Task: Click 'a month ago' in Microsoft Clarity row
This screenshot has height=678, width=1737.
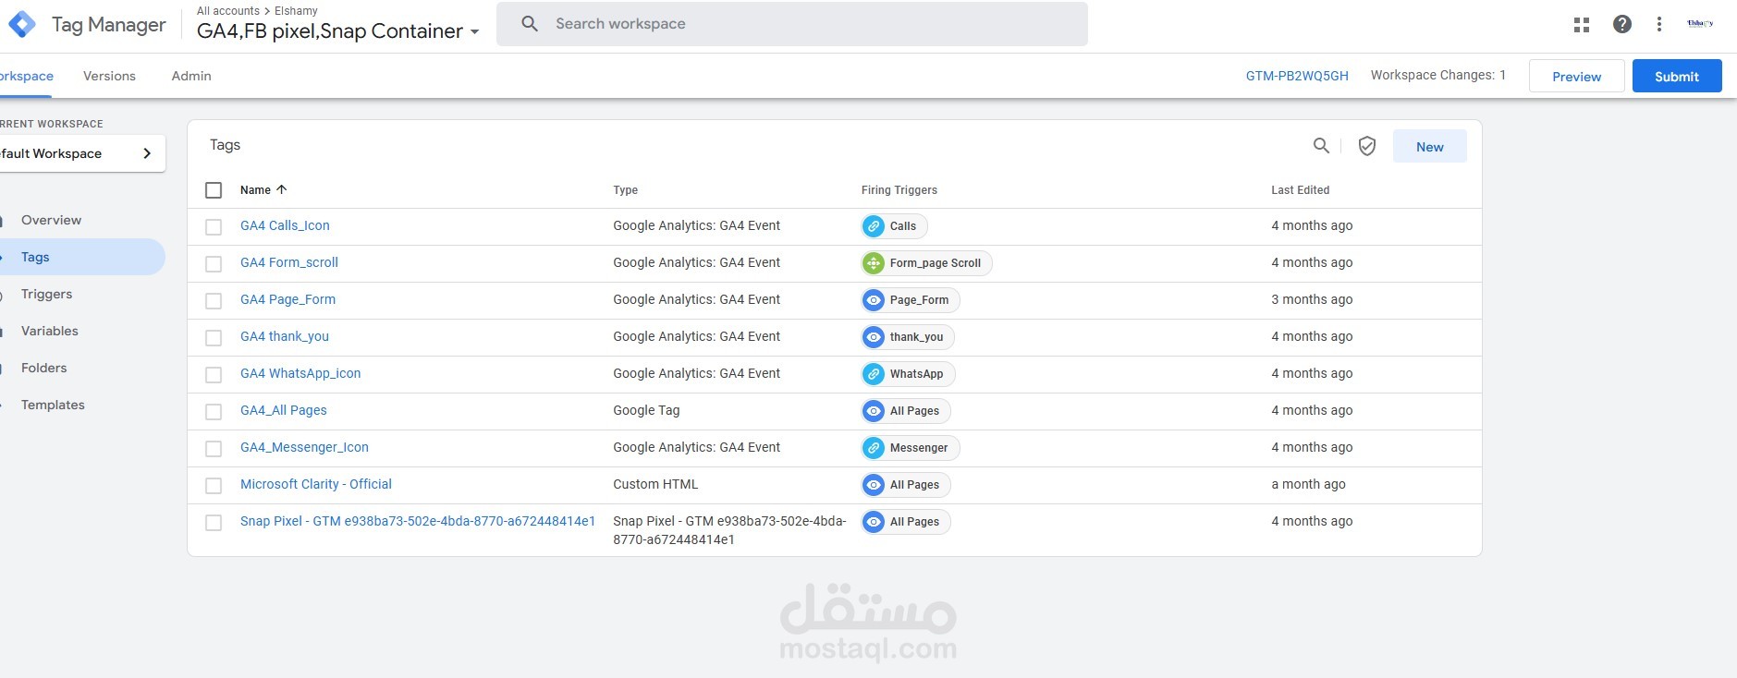Action: click(1308, 484)
